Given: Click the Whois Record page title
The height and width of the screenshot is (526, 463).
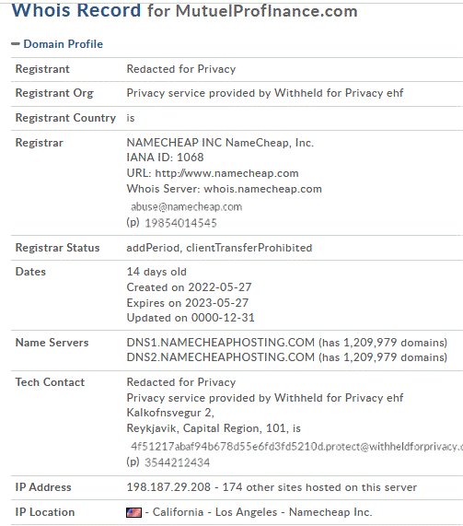Looking at the screenshot, I should point(185,10).
